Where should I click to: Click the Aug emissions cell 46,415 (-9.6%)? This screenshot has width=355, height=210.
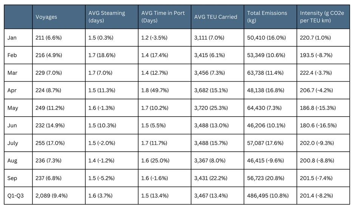[x=266, y=161]
